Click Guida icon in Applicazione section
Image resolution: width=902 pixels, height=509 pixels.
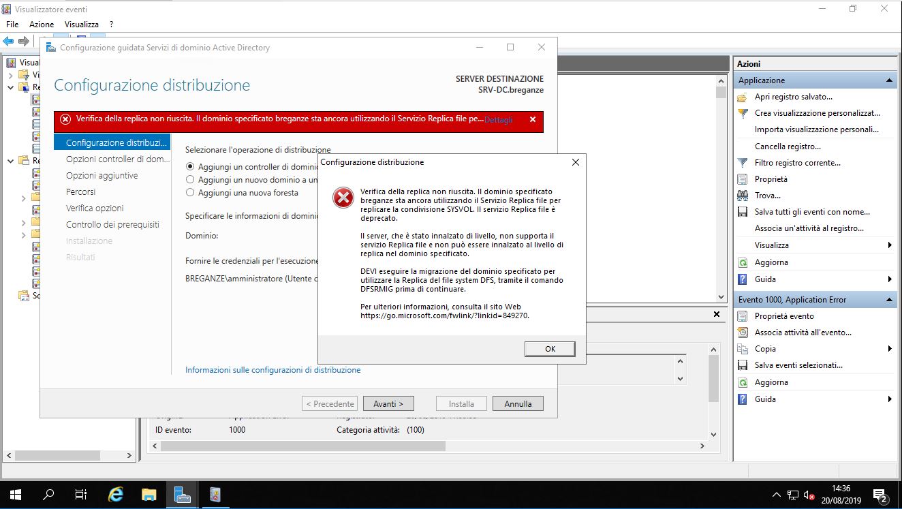tap(743, 279)
